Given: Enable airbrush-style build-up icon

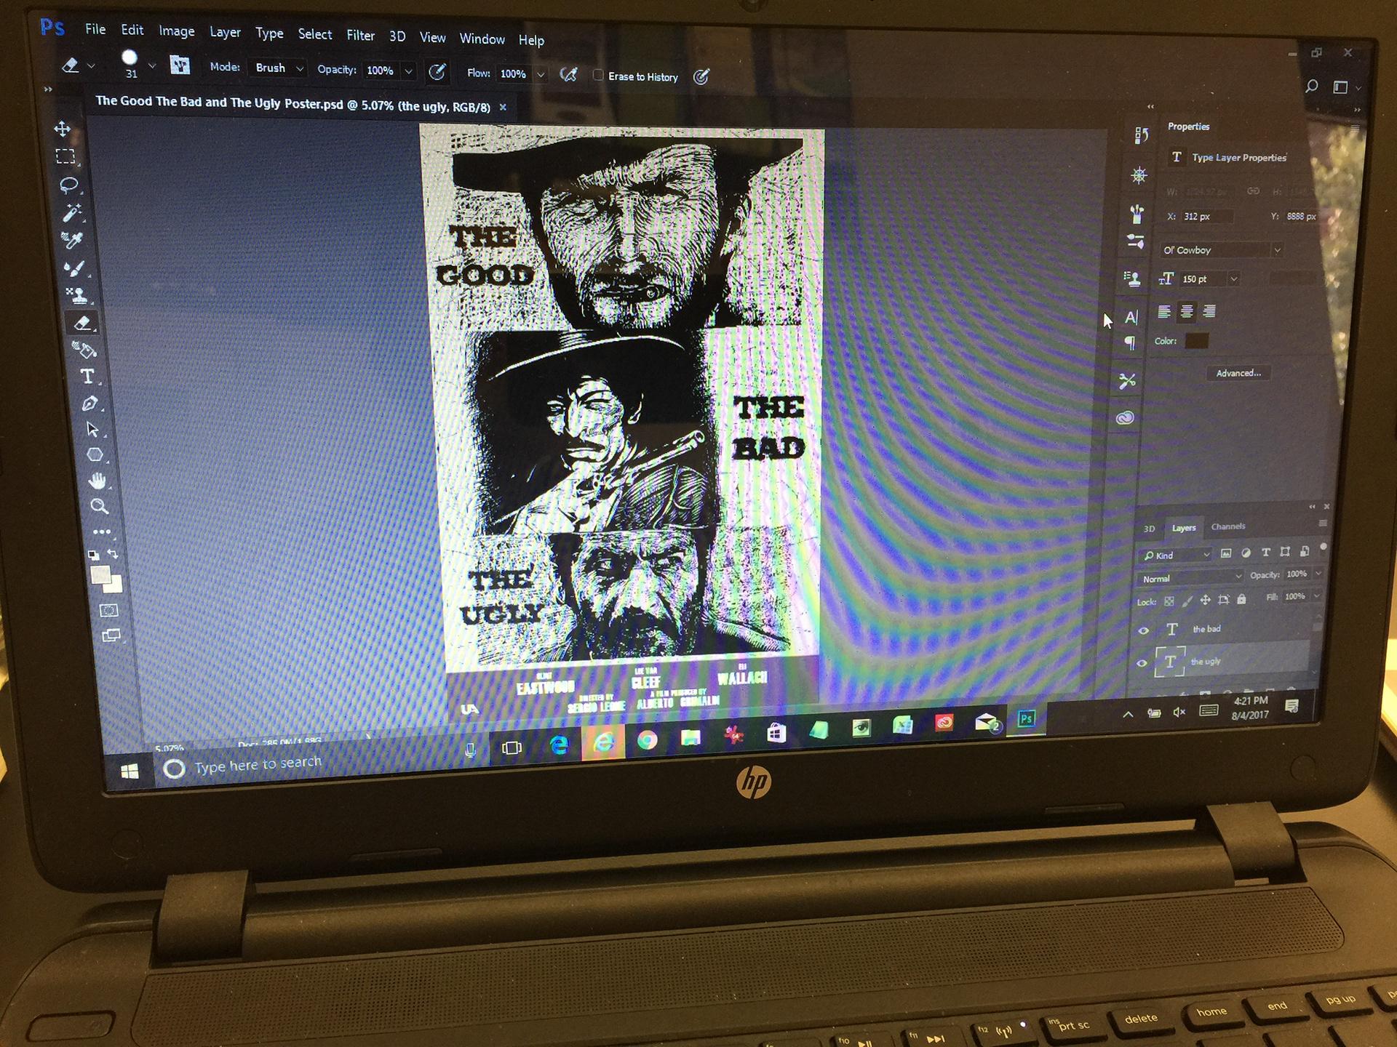Looking at the screenshot, I should click(x=568, y=74).
